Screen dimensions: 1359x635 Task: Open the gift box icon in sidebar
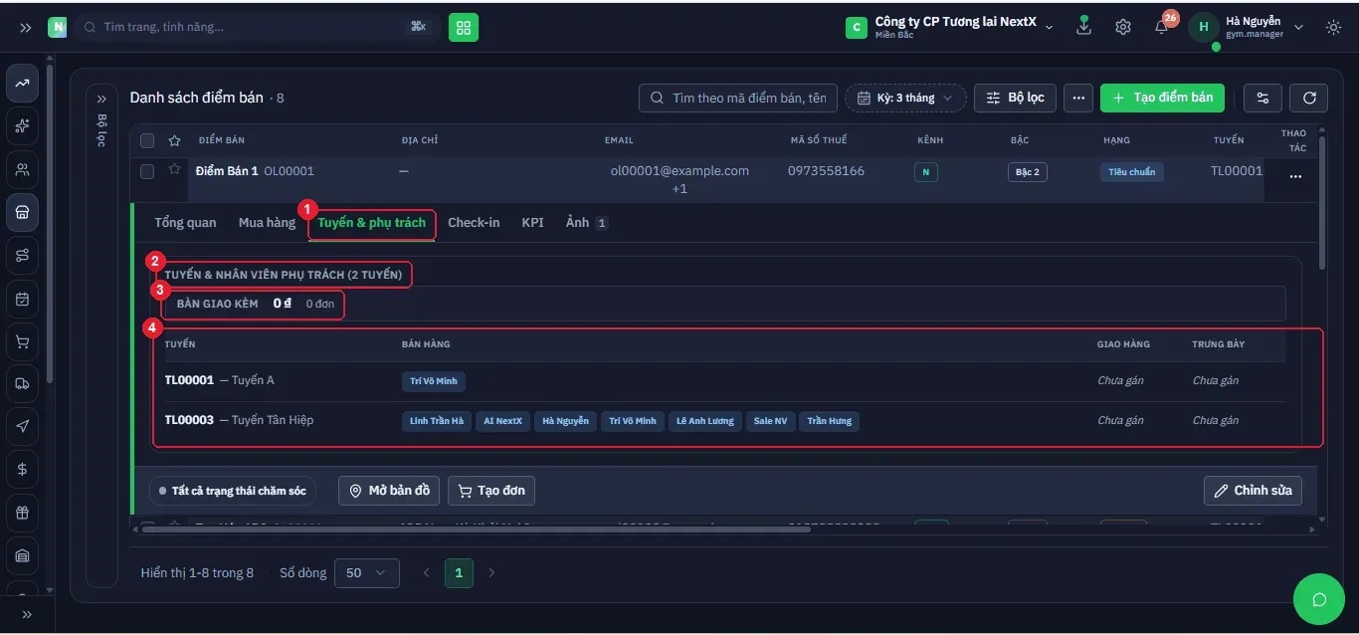click(x=23, y=513)
